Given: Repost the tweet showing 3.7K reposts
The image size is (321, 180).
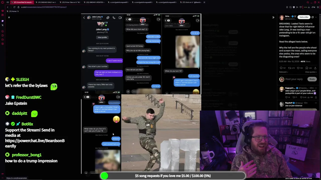Looking at the screenshot, I should (292, 68).
